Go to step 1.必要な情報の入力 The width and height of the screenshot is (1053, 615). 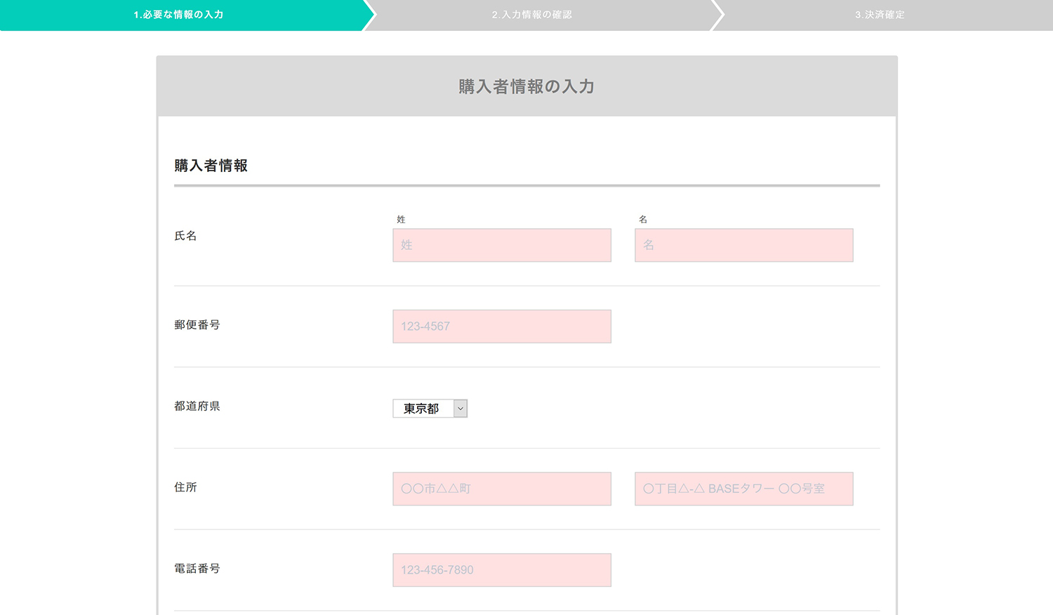pos(179,15)
